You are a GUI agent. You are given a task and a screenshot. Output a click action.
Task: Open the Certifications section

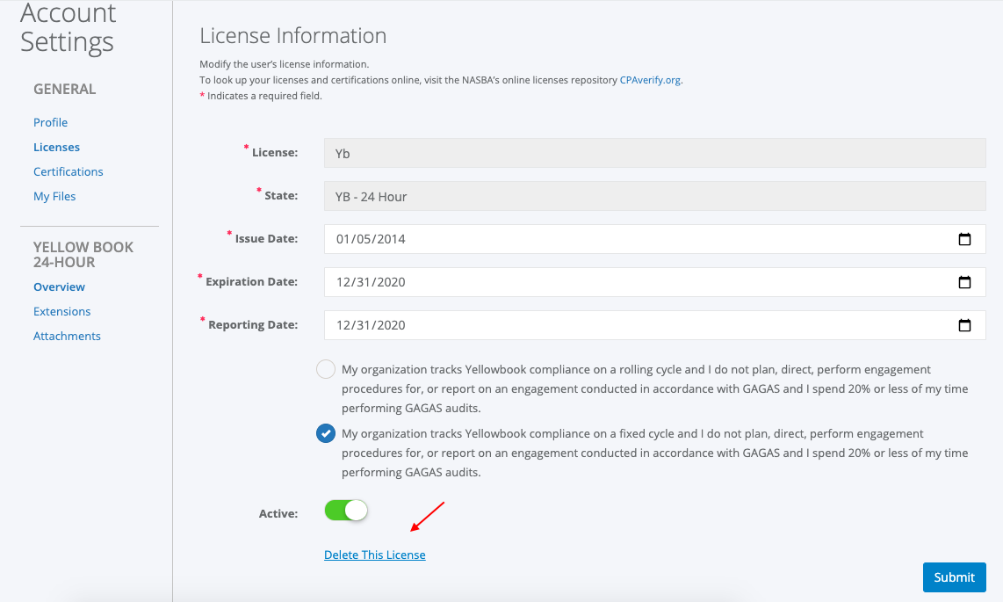[x=68, y=171]
